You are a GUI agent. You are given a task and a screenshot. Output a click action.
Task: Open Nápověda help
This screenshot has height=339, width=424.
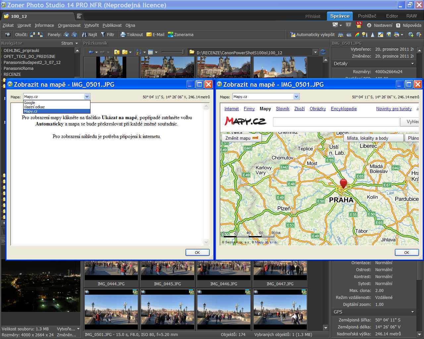(408, 25)
